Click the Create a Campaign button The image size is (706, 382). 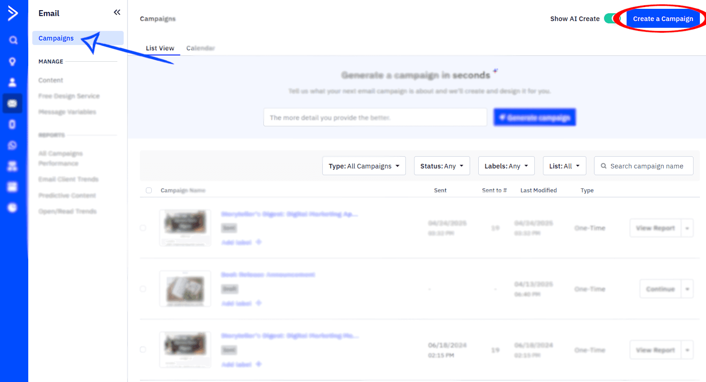tap(663, 19)
